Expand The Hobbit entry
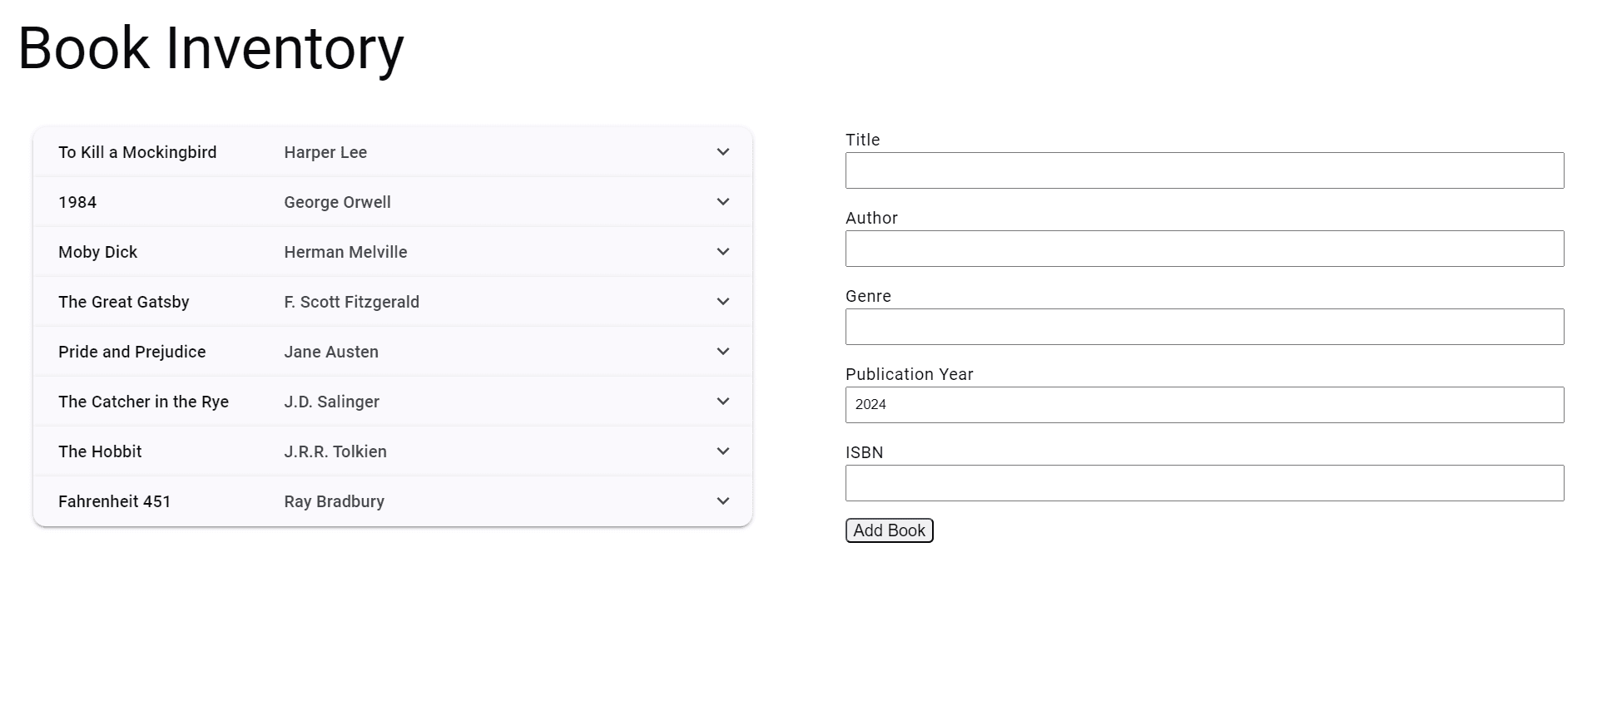This screenshot has width=1597, height=720. [x=722, y=451]
